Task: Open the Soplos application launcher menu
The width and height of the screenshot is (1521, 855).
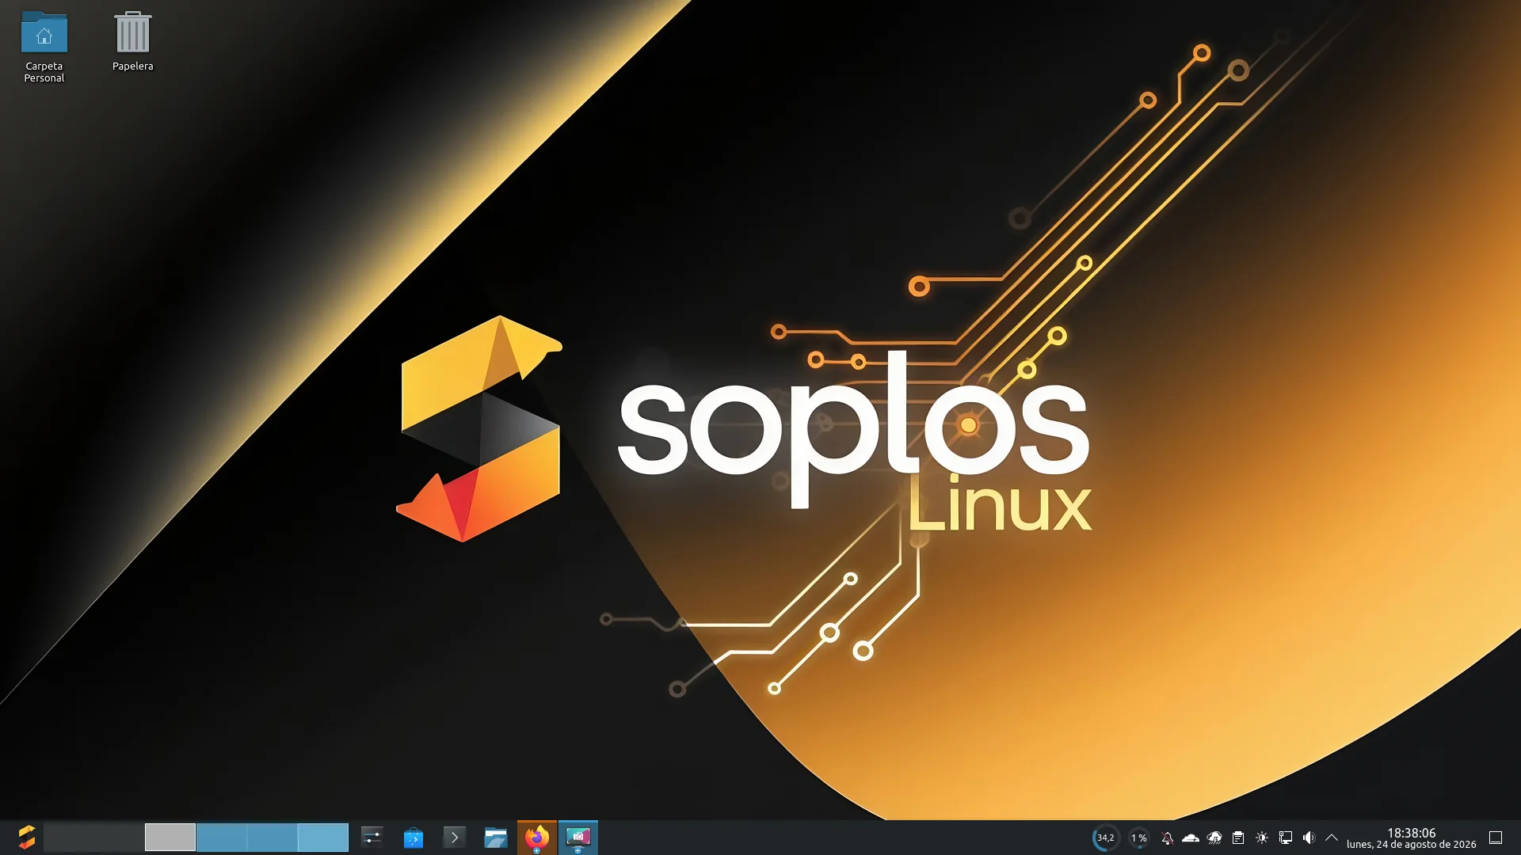Action: pyautogui.click(x=26, y=837)
